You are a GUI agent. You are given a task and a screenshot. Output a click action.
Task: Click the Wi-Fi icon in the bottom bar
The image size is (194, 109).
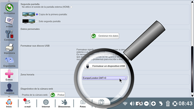click(125, 104)
